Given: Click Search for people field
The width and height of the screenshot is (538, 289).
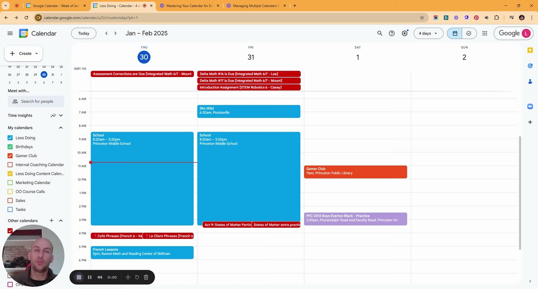Looking at the screenshot, I should (36, 102).
